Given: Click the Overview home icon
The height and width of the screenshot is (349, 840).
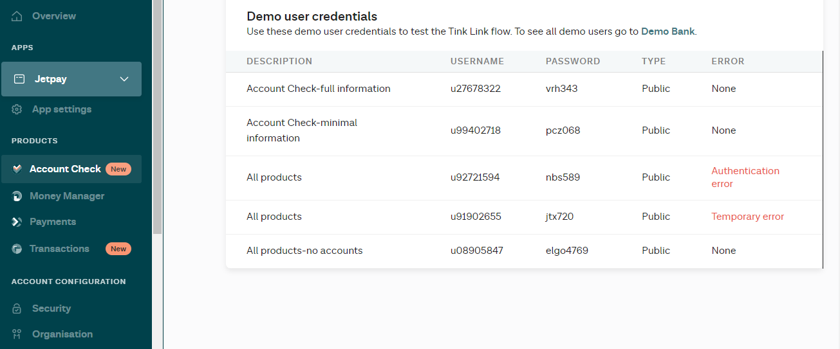Looking at the screenshot, I should [17, 16].
